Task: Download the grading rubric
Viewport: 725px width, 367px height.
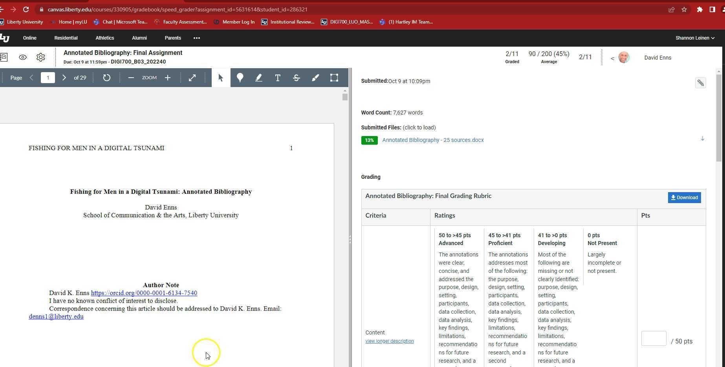Action: pos(684,198)
